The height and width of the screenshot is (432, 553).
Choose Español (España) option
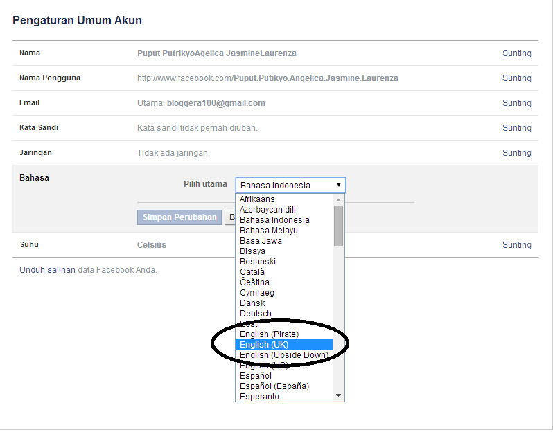[284, 386]
